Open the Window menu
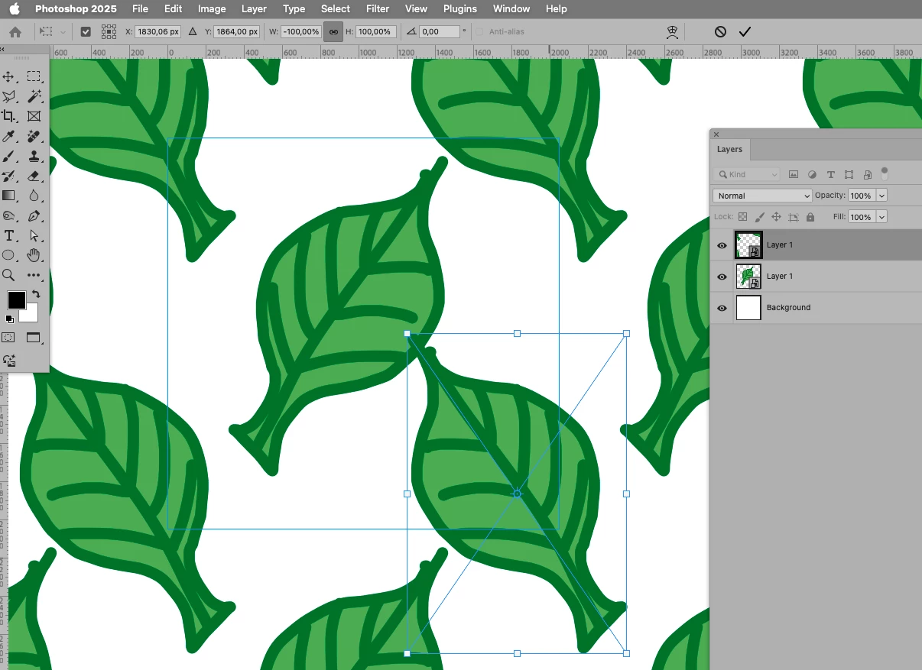The height and width of the screenshot is (670, 922). click(511, 8)
